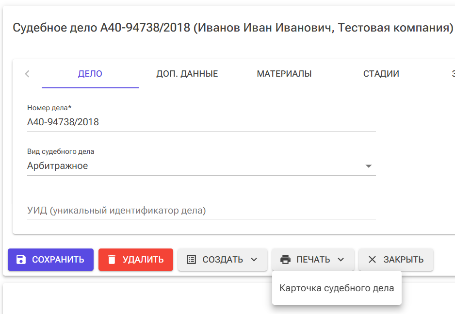Click the partially visible tab at right edge
This screenshot has height=314, width=455.
[452, 73]
